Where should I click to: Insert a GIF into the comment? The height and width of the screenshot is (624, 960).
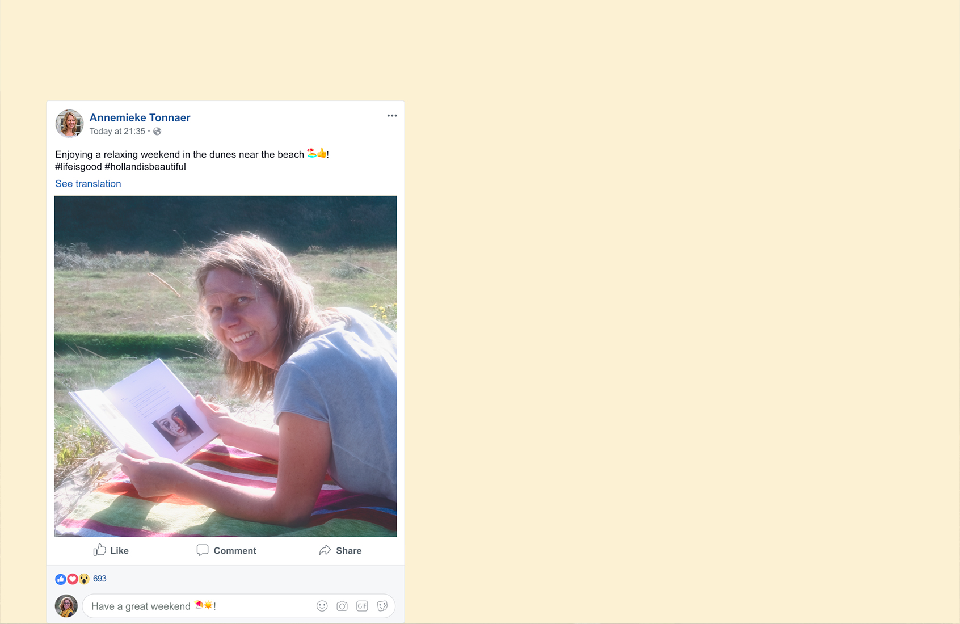tap(363, 606)
